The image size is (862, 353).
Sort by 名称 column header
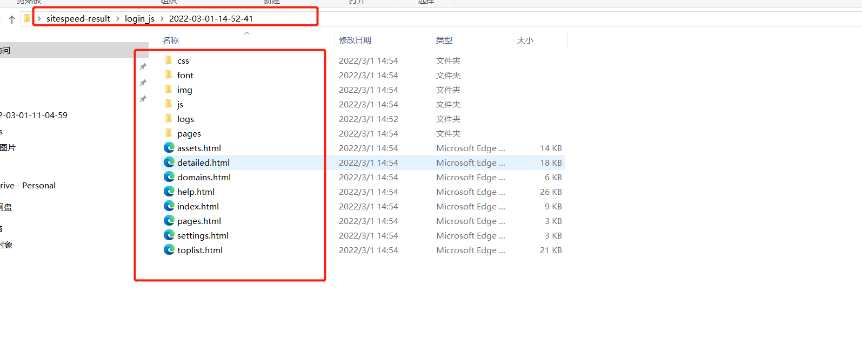point(171,40)
